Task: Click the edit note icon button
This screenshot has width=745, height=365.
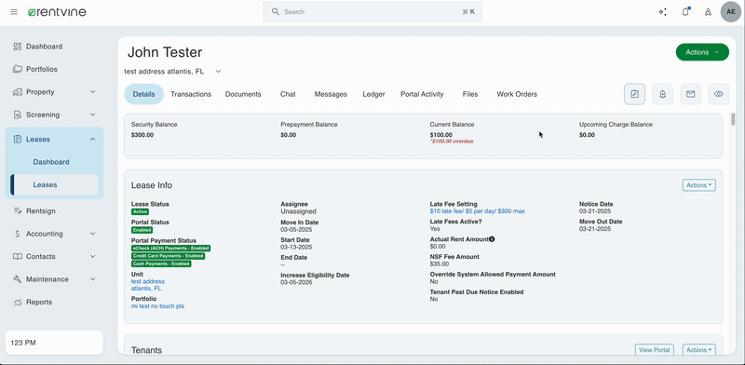Action: 634,94
